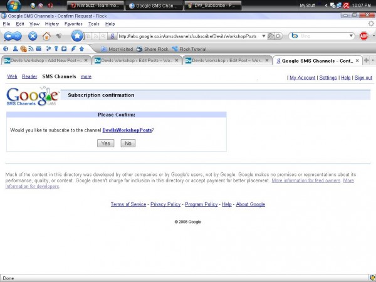
Task: Open the address bar history dropdown
Action: (x=264, y=36)
